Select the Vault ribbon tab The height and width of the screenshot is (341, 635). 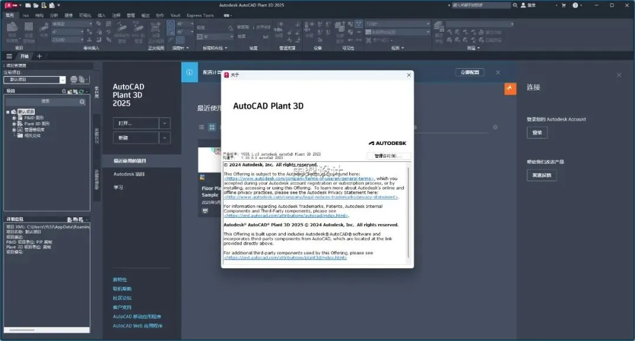[175, 15]
